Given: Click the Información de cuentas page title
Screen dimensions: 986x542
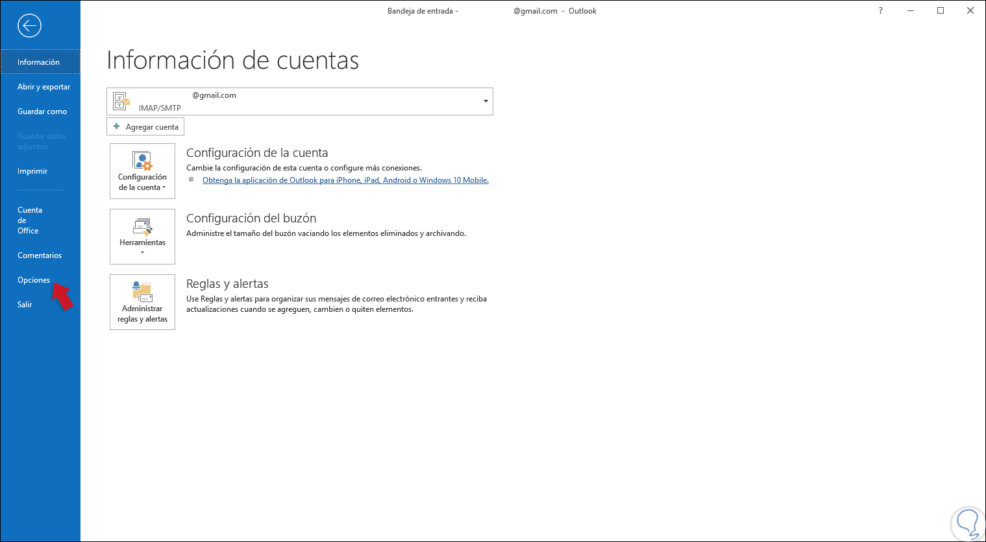Looking at the screenshot, I should point(232,60).
